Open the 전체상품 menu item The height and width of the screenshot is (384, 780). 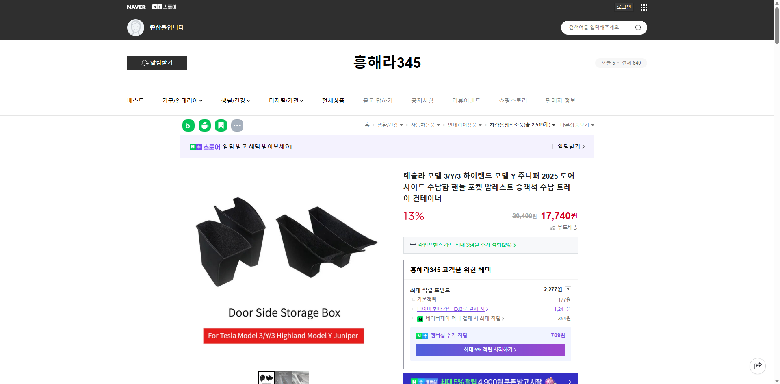click(332, 100)
